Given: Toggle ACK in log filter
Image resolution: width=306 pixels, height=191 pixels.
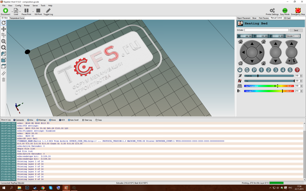Looking at the screenshot, I should pyautogui.click(x=62, y=120).
